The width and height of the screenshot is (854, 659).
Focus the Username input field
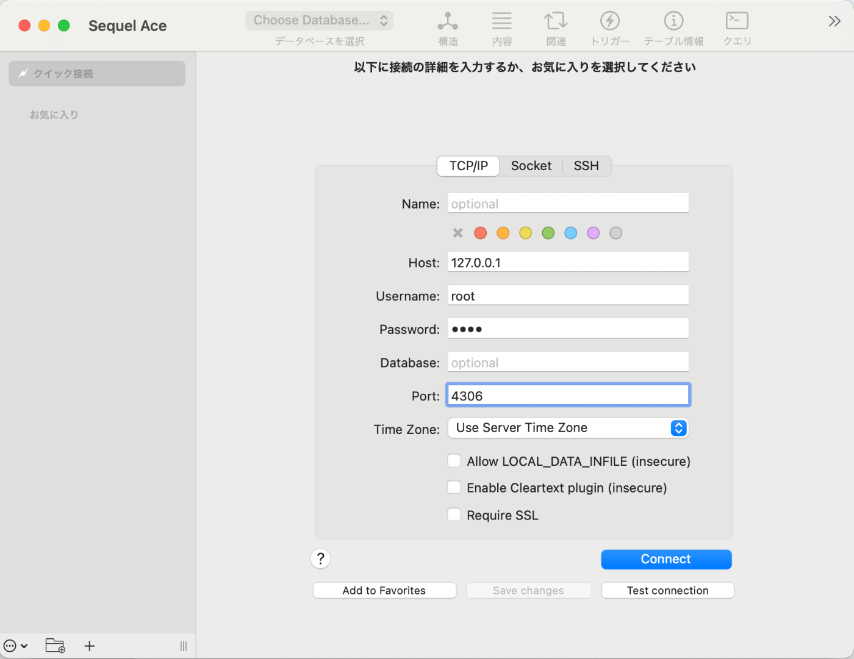click(568, 295)
